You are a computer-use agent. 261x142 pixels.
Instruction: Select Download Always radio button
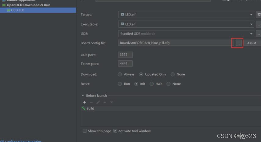[120, 74]
